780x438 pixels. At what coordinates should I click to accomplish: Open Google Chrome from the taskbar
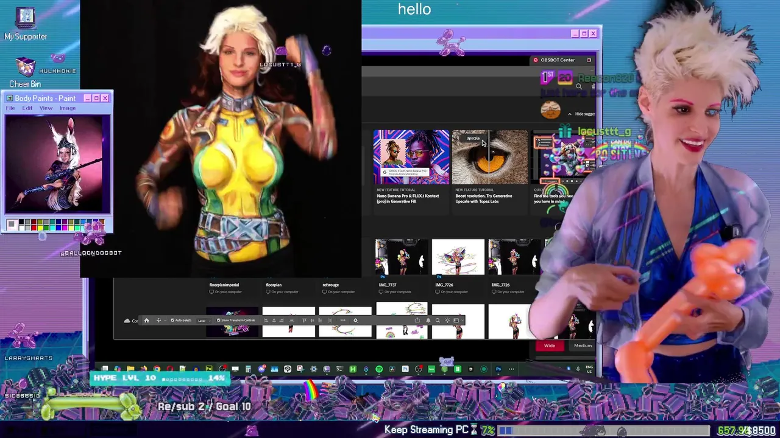(157, 369)
